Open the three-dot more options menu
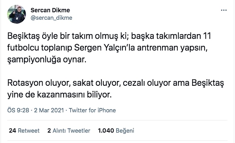This screenshot has height=143, width=235. point(224,10)
